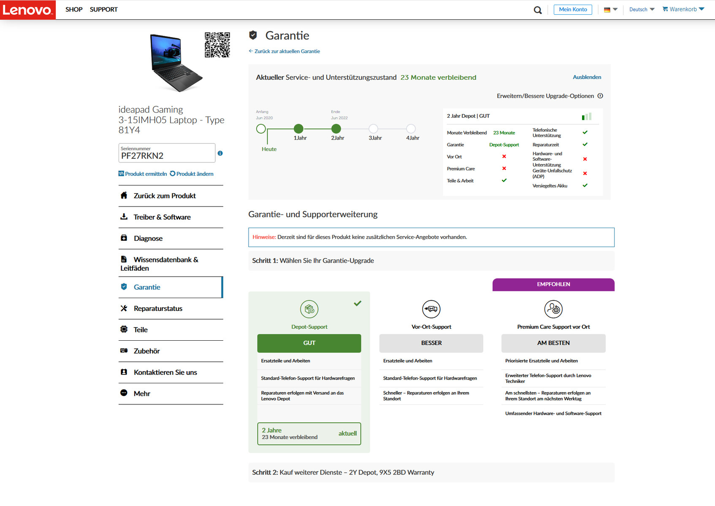Click the medical kit Diagnose icon

point(124,238)
